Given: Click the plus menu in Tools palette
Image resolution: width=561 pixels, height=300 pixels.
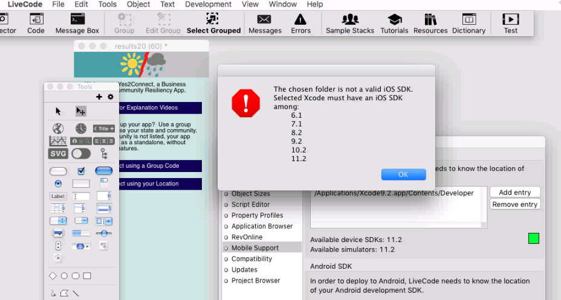Looking at the screenshot, I should (x=99, y=97).
